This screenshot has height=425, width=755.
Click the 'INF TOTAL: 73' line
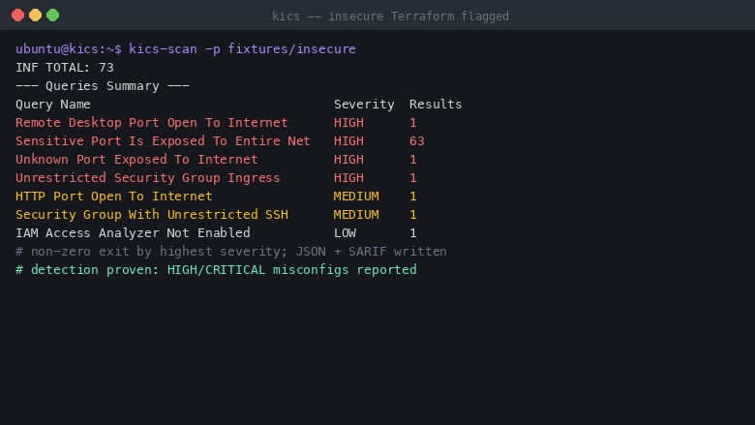pyautogui.click(x=65, y=68)
